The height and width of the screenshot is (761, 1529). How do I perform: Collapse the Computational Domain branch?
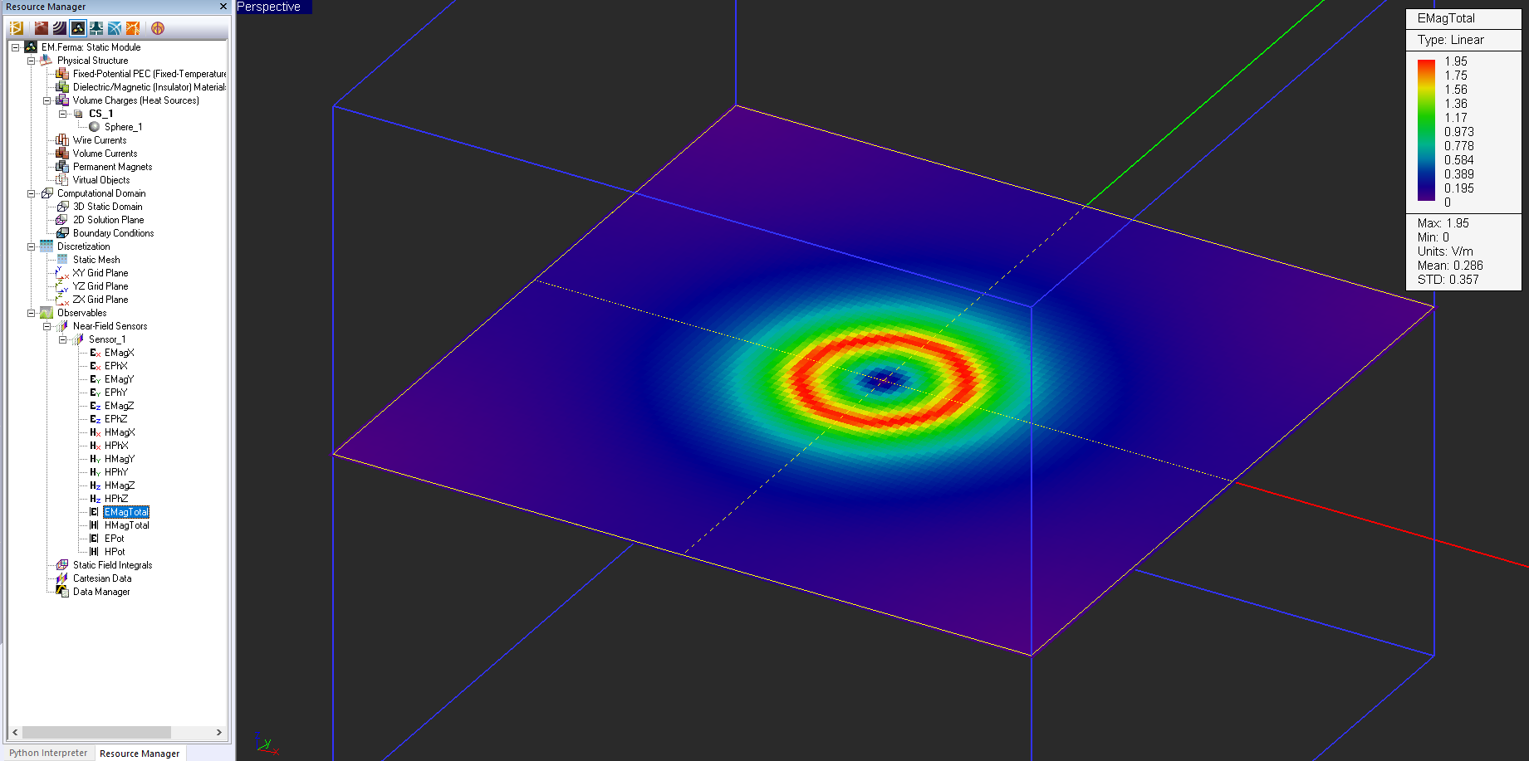point(31,193)
